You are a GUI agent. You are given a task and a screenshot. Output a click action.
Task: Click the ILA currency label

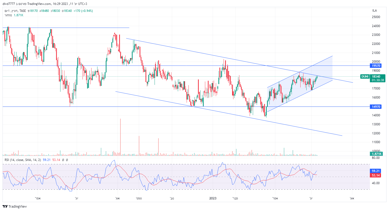pos(375,11)
